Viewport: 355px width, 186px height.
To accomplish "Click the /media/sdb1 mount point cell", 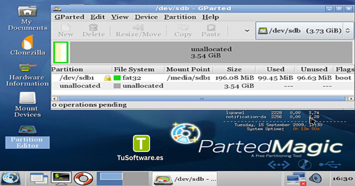I will 188,78.
